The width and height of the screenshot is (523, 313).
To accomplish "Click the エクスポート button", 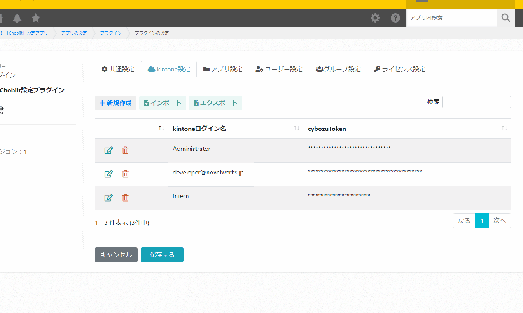I will 215,103.
